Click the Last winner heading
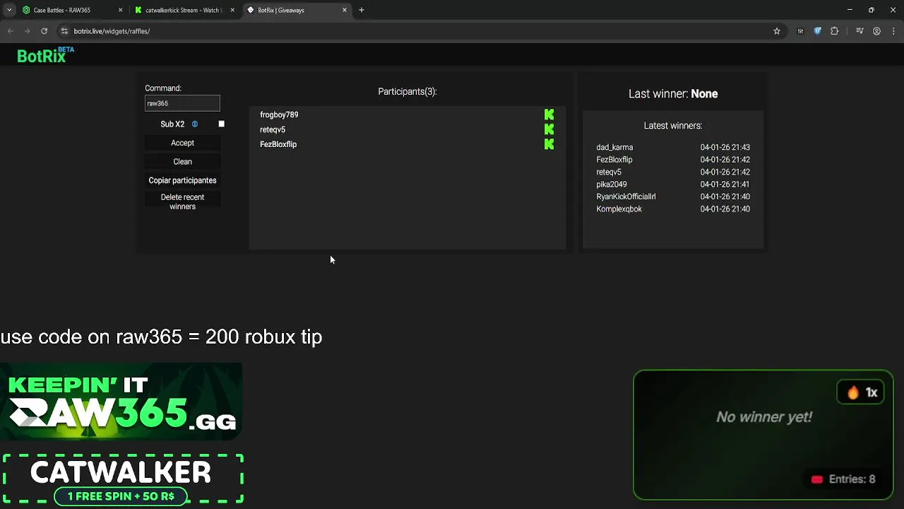 [673, 94]
